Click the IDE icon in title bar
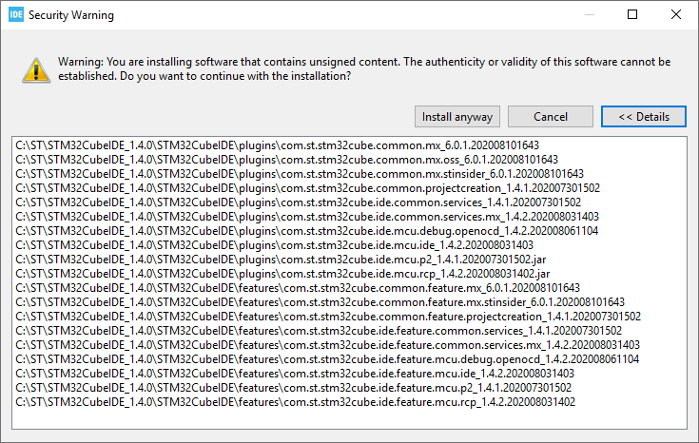Viewport: 699px width, 443px height. point(16,14)
